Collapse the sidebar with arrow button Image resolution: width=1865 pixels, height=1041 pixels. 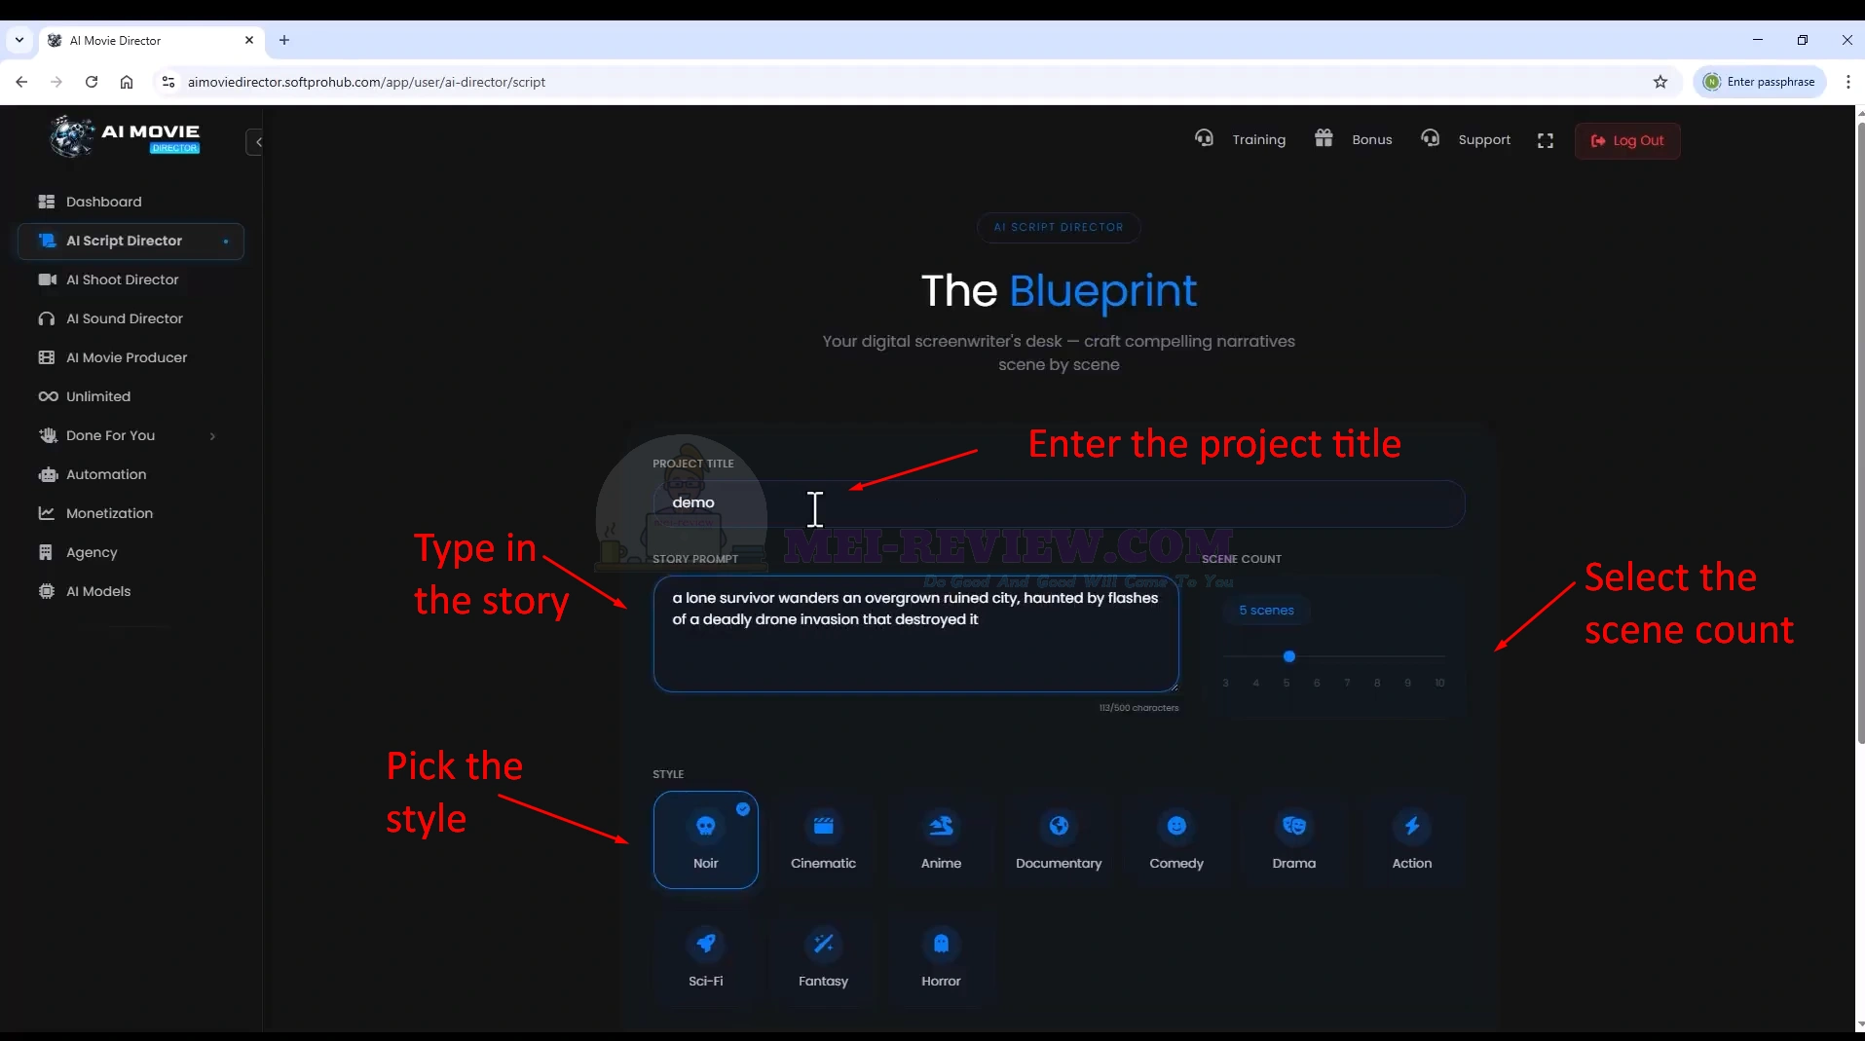256,142
